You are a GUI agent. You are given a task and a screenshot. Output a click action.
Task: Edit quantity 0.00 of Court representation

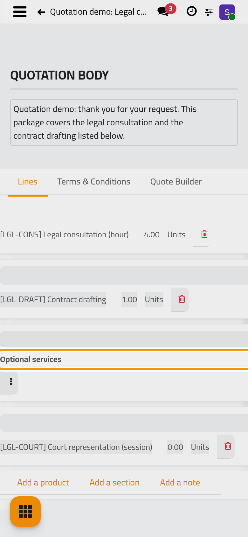(x=175, y=447)
